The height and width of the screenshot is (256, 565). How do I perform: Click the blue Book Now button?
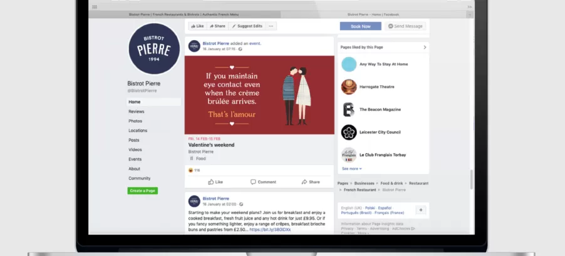[x=360, y=26]
